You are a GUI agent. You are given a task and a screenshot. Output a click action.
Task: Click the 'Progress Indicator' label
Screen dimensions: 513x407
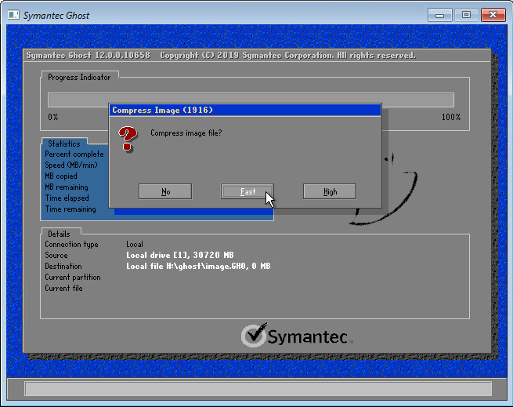pyautogui.click(x=79, y=78)
